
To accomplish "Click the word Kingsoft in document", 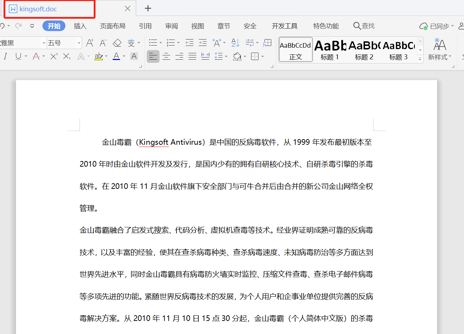I will (154, 142).
